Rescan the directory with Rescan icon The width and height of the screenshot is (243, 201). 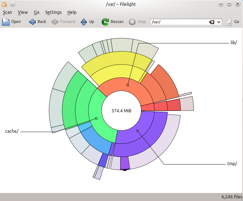pyautogui.click(x=105, y=22)
